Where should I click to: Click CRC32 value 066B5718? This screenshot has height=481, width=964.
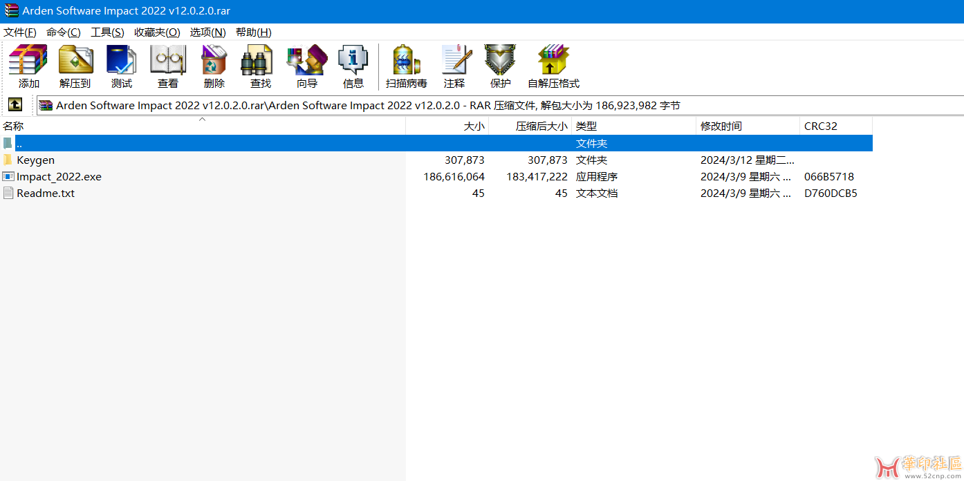click(x=828, y=176)
